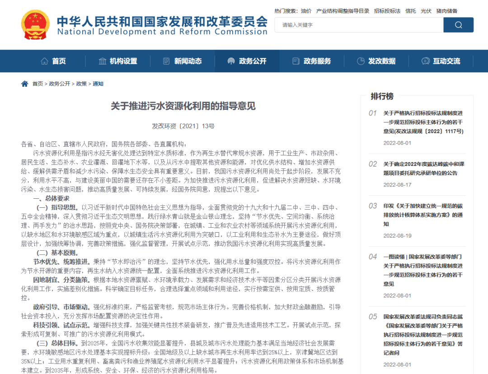Click the subheading (一) 指导思想
This screenshot has height=374, width=488.
click(x=56, y=207)
